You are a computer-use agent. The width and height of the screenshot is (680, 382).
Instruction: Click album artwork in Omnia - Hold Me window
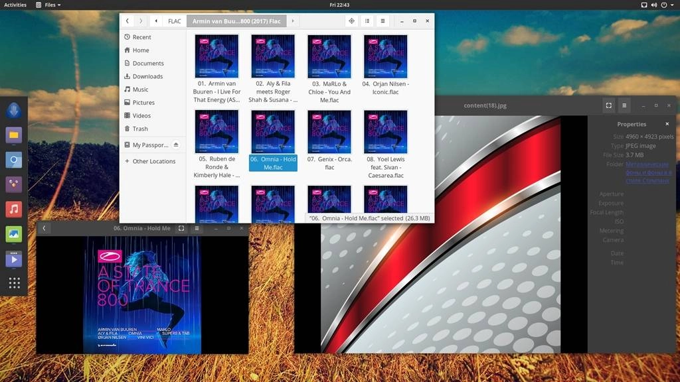[x=142, y=294]
